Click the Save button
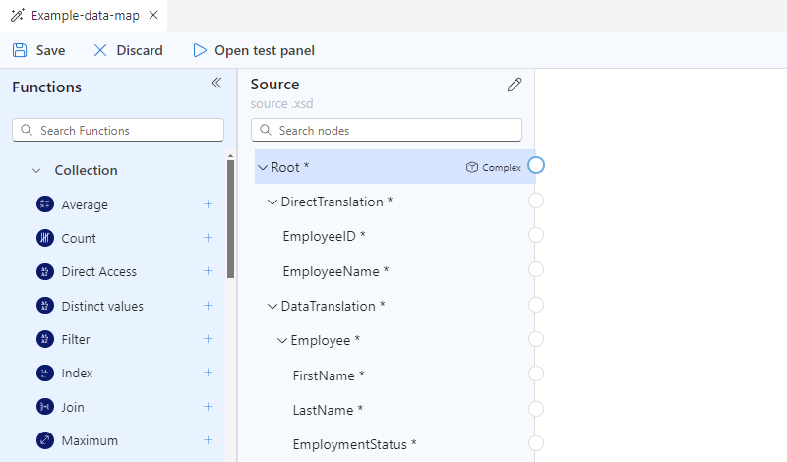Screen dimensions: 787x462 pos(39,50)
